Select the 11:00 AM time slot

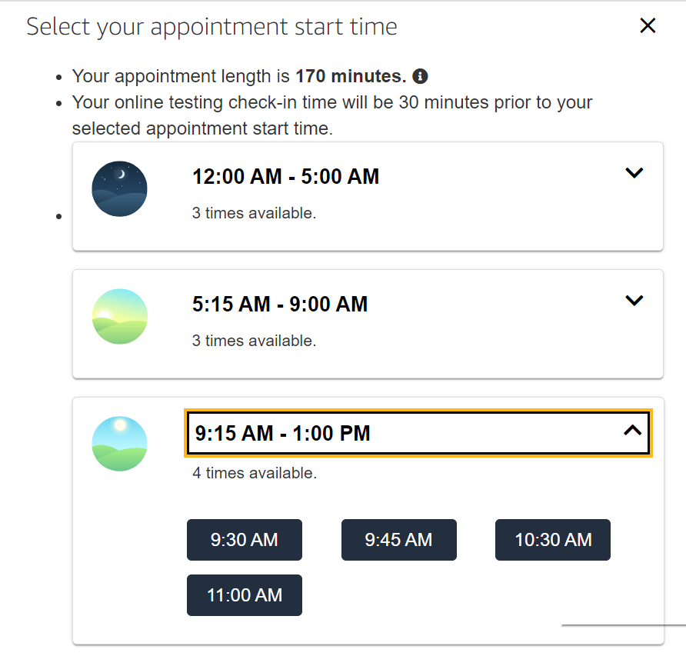coord(244,595)
